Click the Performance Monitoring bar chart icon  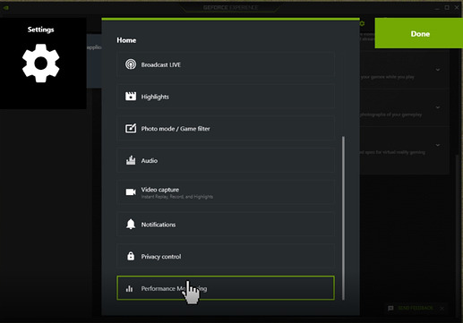tap(129, 288)
